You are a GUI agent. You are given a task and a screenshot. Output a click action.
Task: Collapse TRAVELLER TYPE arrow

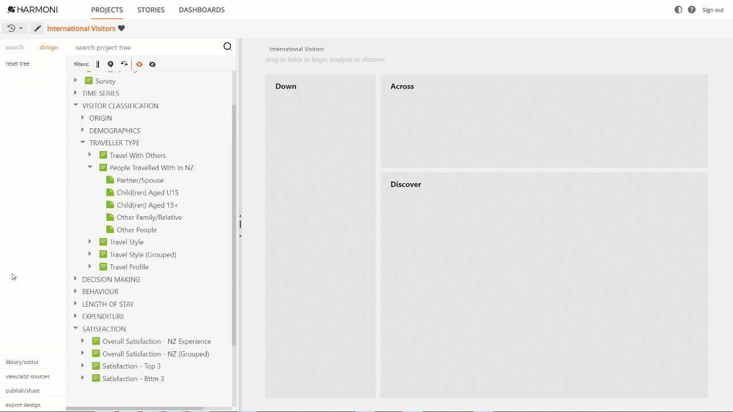tap(82, 142)
